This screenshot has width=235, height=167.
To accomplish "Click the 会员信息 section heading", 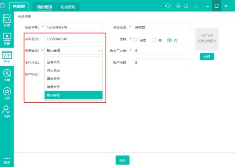I will (x=24, y=16).
